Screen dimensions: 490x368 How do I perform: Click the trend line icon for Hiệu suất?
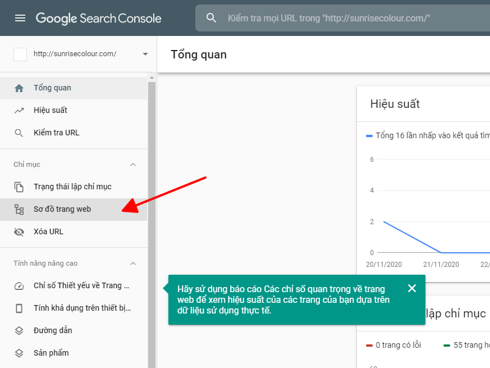point(19,111)
